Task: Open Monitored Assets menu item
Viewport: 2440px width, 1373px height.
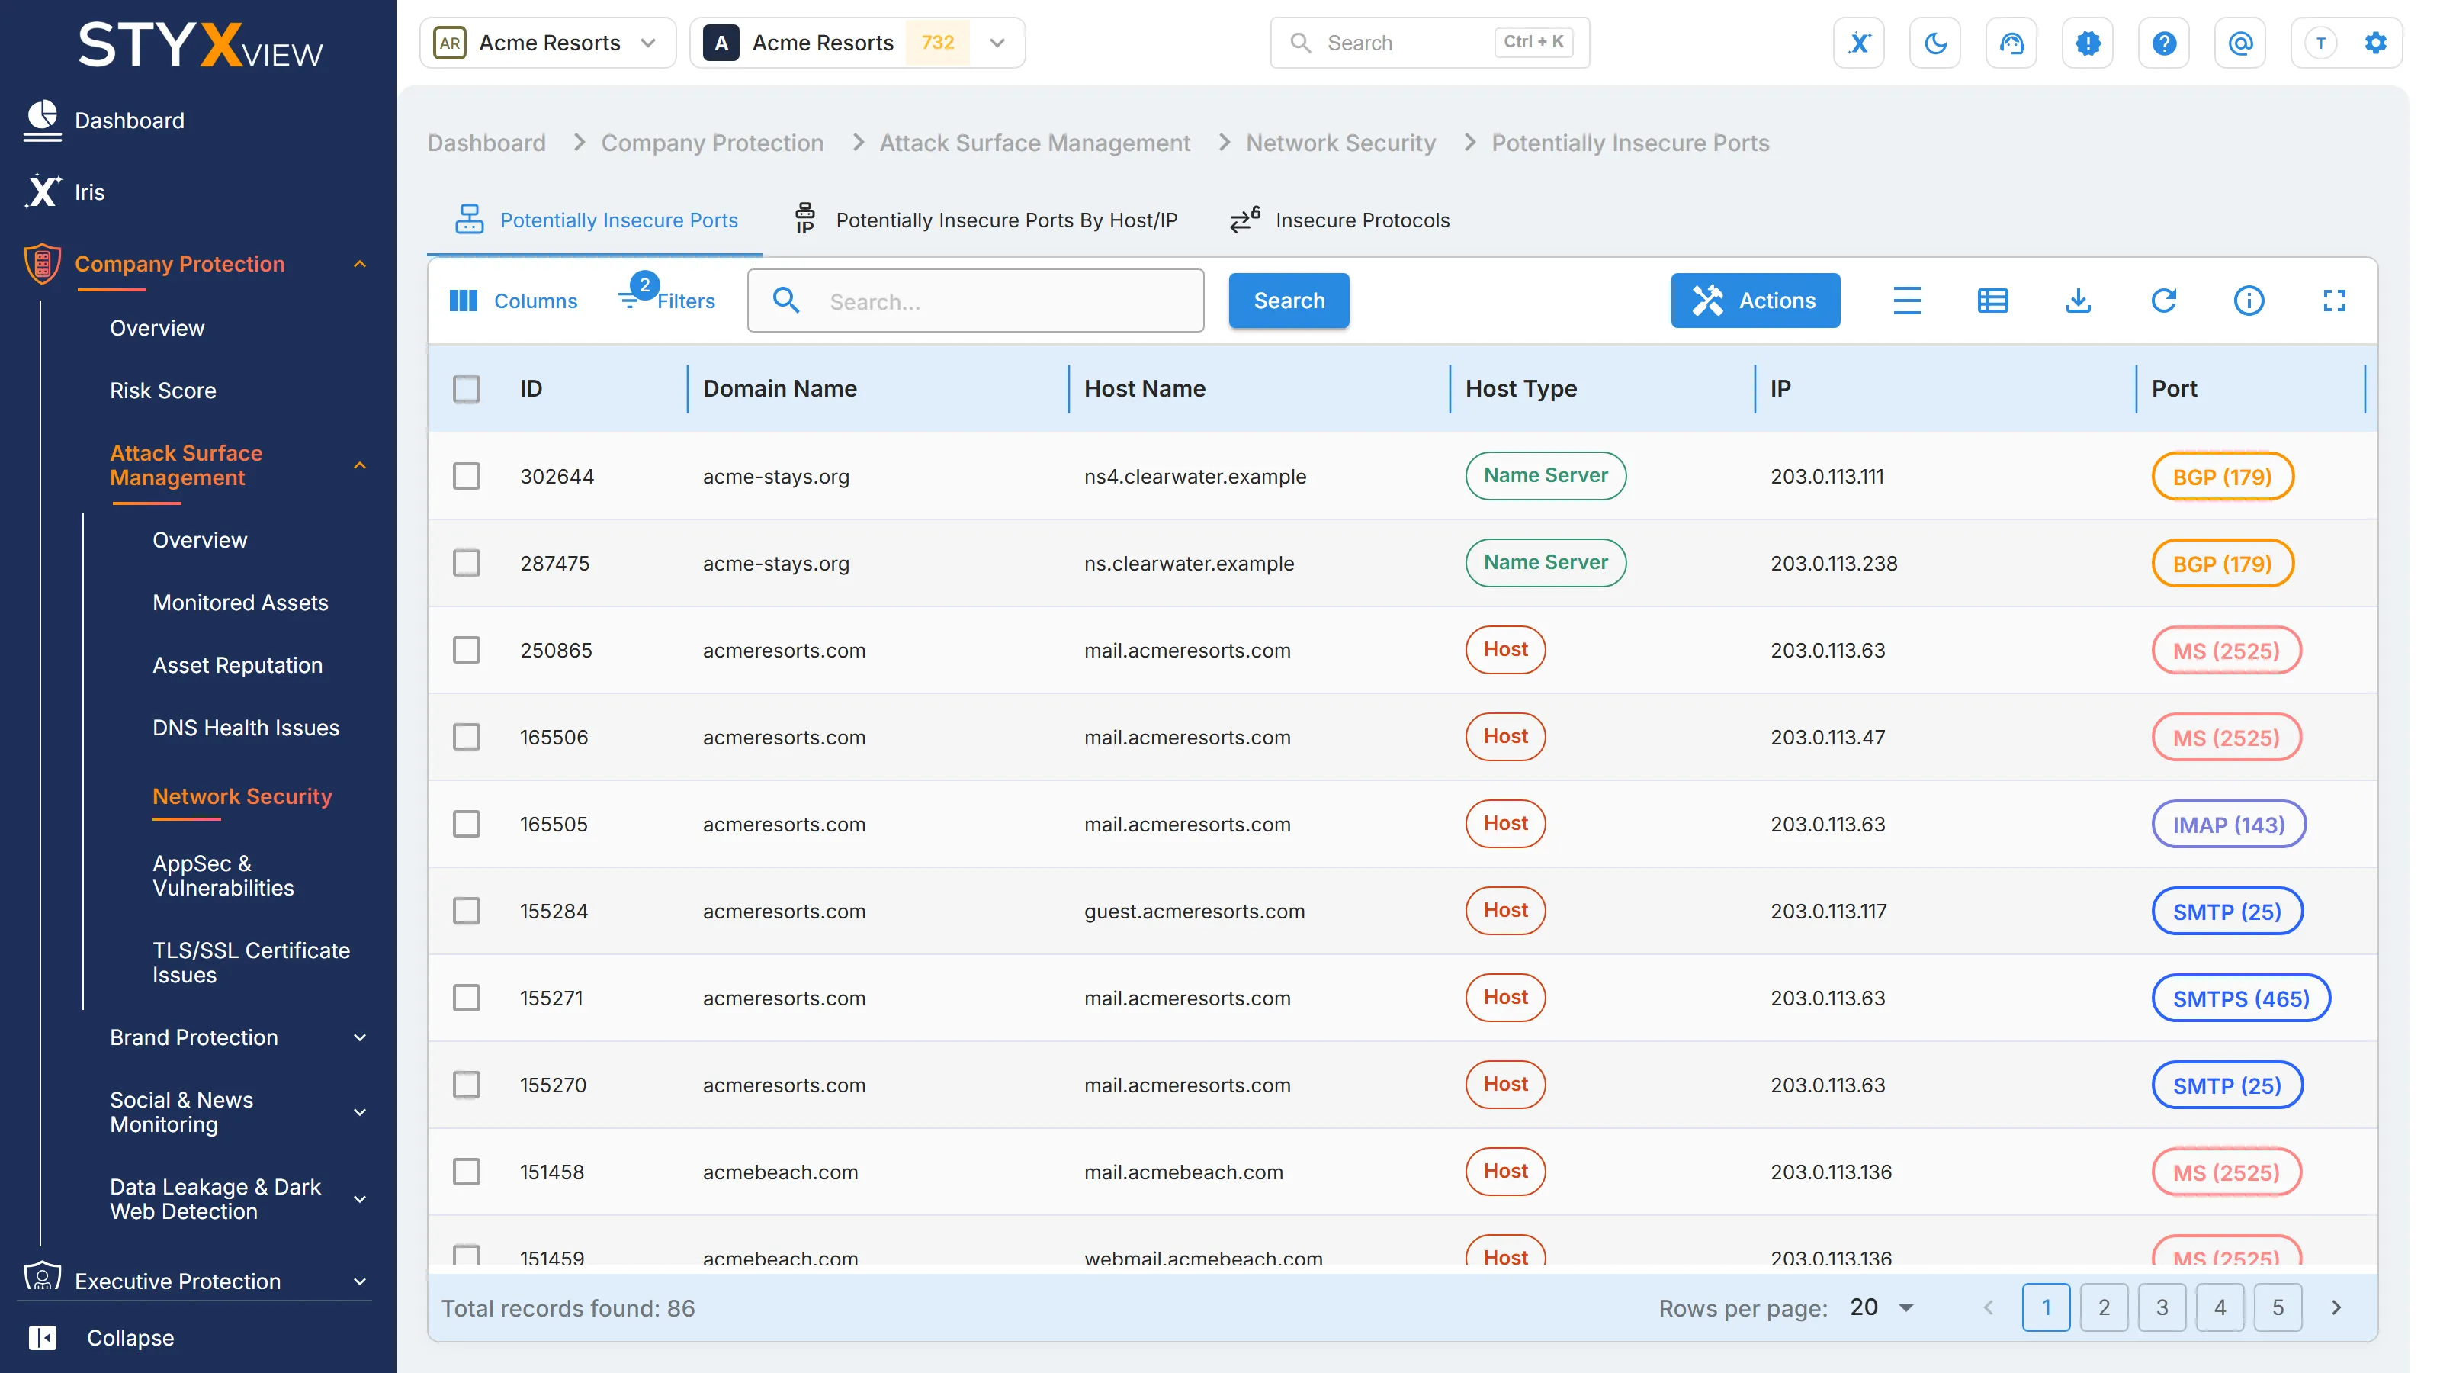Action: 239,602
